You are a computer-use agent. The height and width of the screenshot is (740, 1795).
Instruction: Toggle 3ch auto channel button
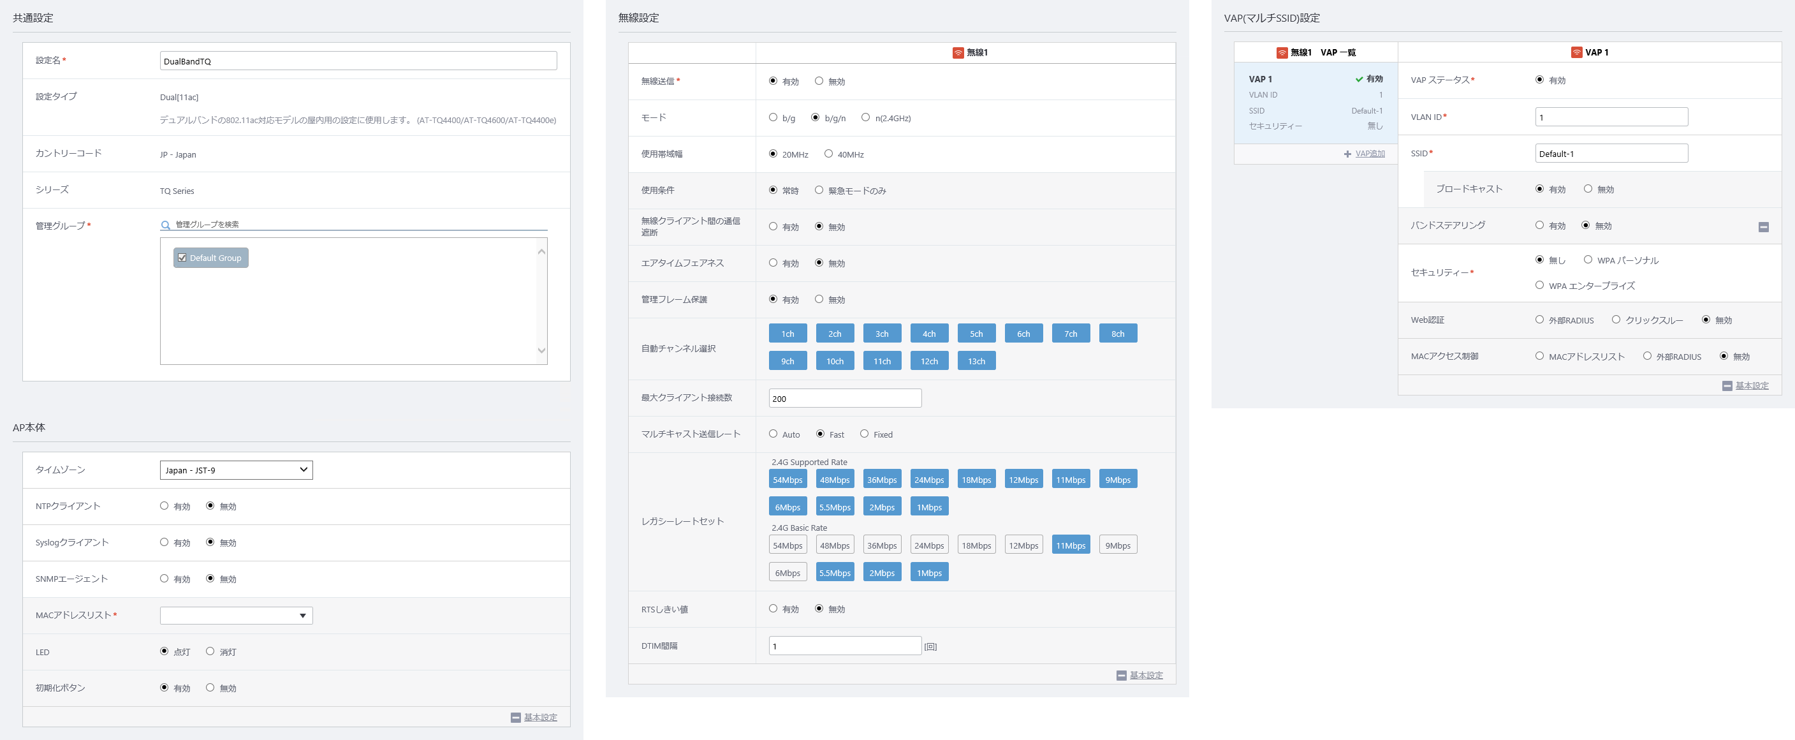[881, 334]
